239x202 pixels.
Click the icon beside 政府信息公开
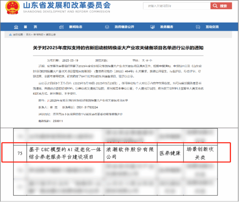(x=107, y=27)
